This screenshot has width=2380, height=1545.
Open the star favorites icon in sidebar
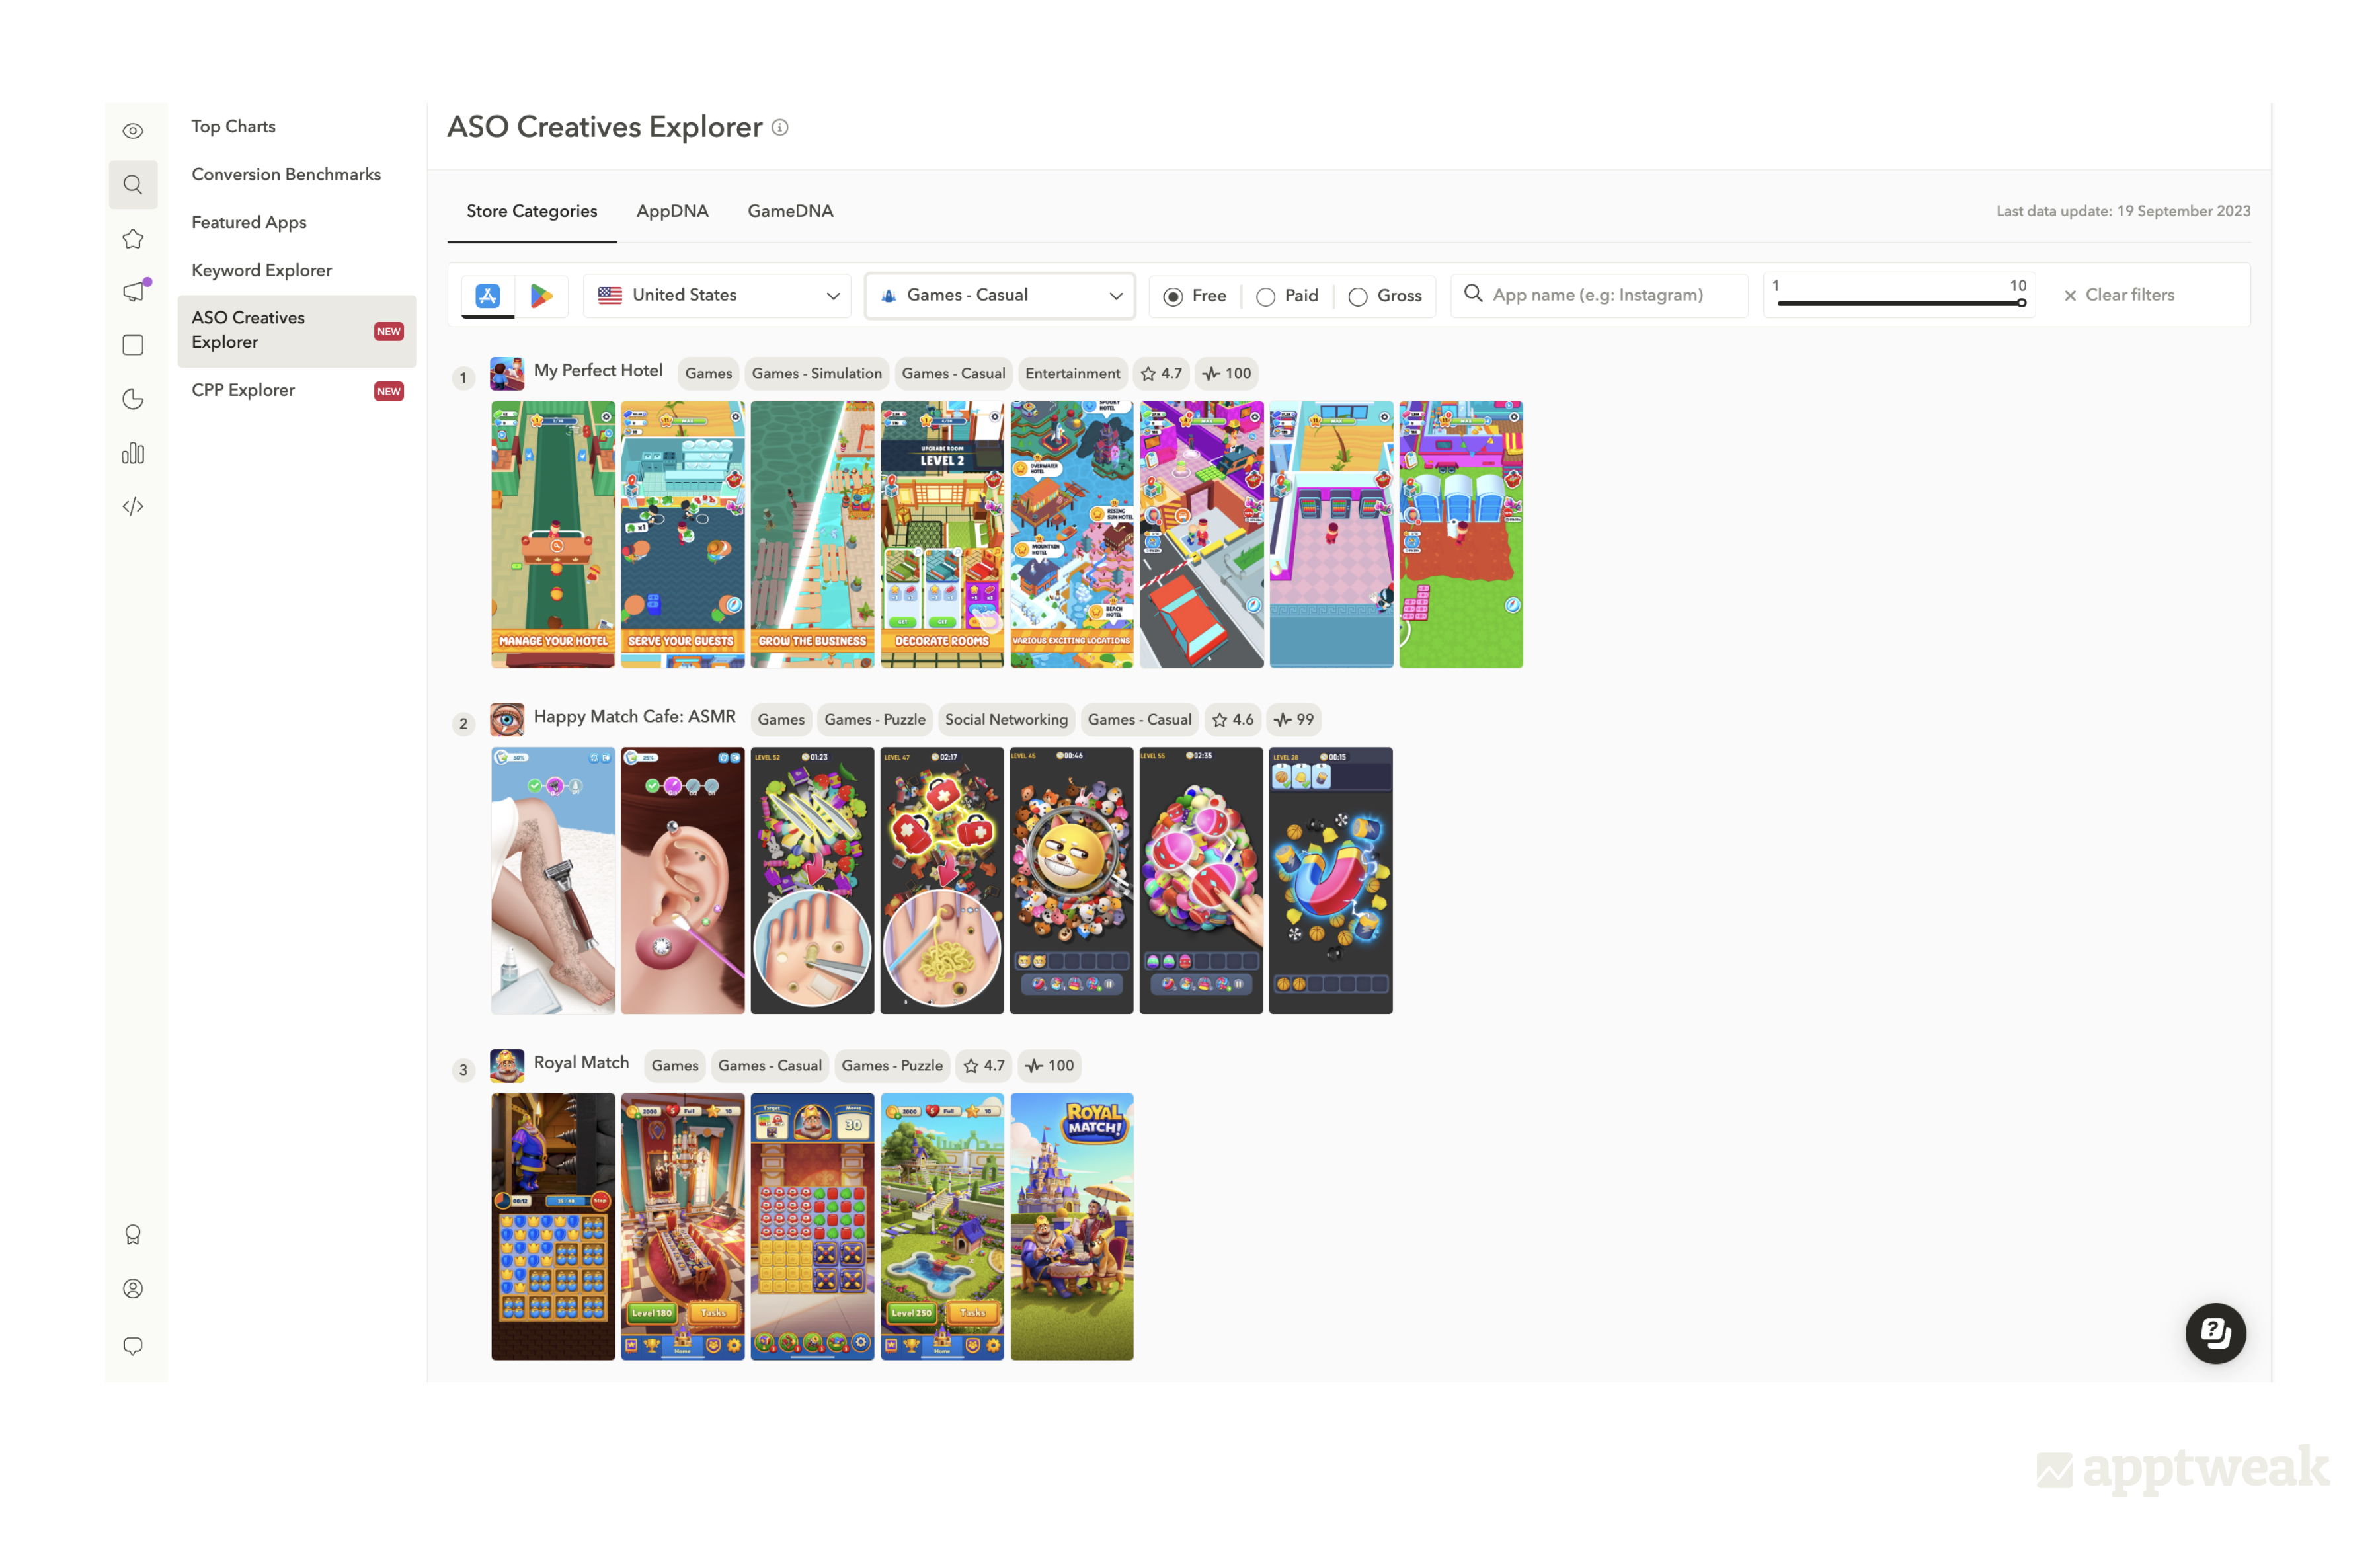click(x=133, y=239)
